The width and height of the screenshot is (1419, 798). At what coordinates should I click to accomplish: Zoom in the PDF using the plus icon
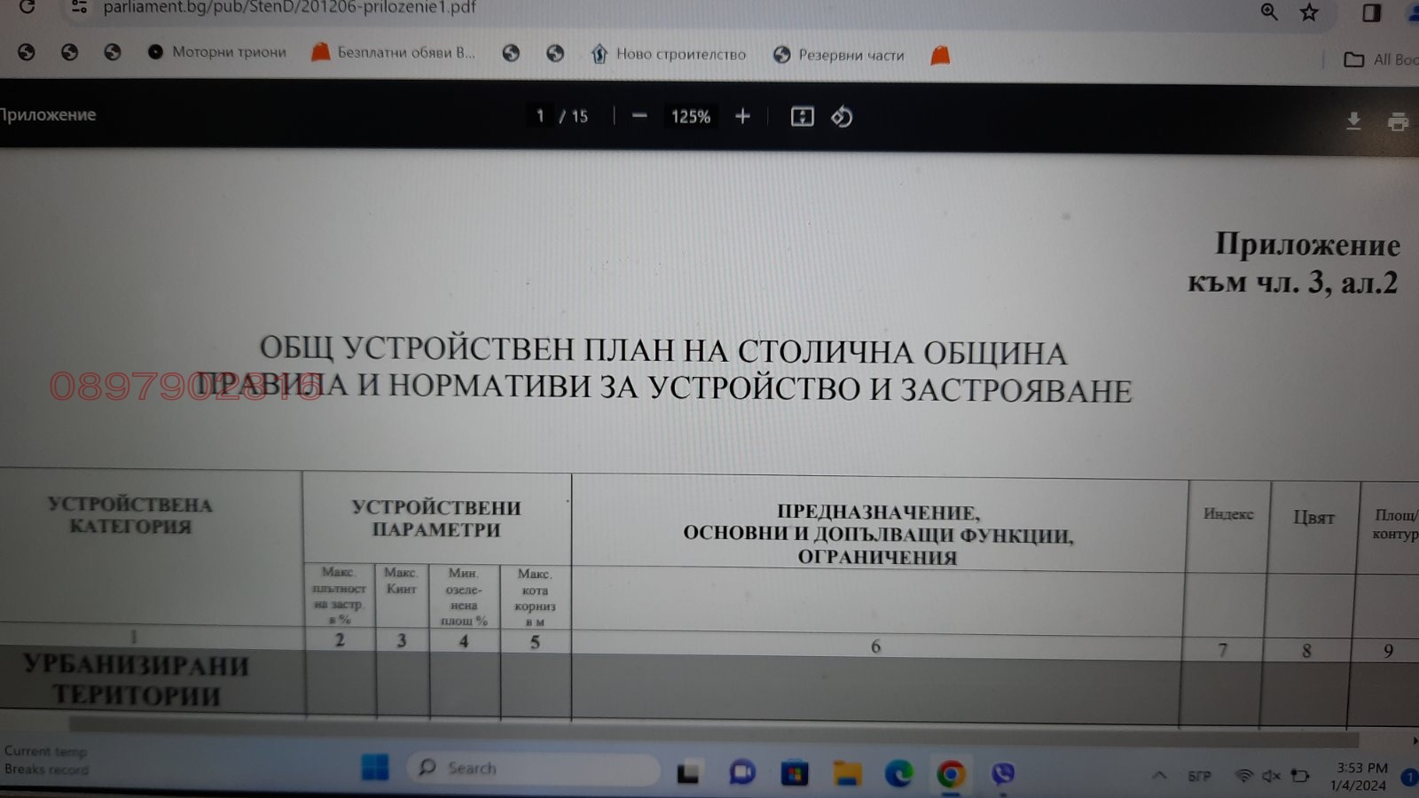pos(742,115)
